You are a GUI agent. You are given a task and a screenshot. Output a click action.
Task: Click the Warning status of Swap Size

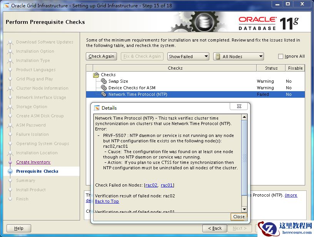(x=265, y=81)
